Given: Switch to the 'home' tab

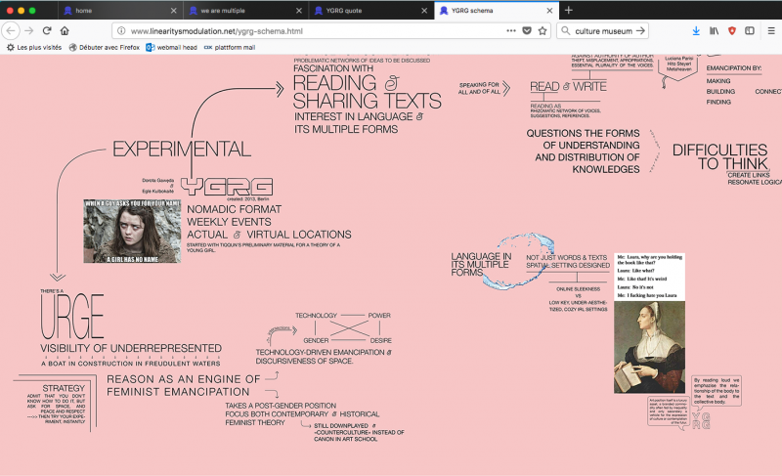Looking at the screenshot, I should tap(119, 11).
